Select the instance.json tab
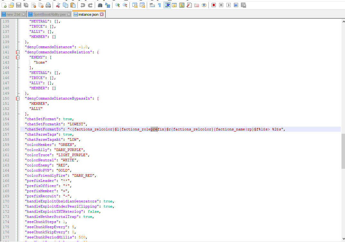345x242 pixels. [88, 14]
